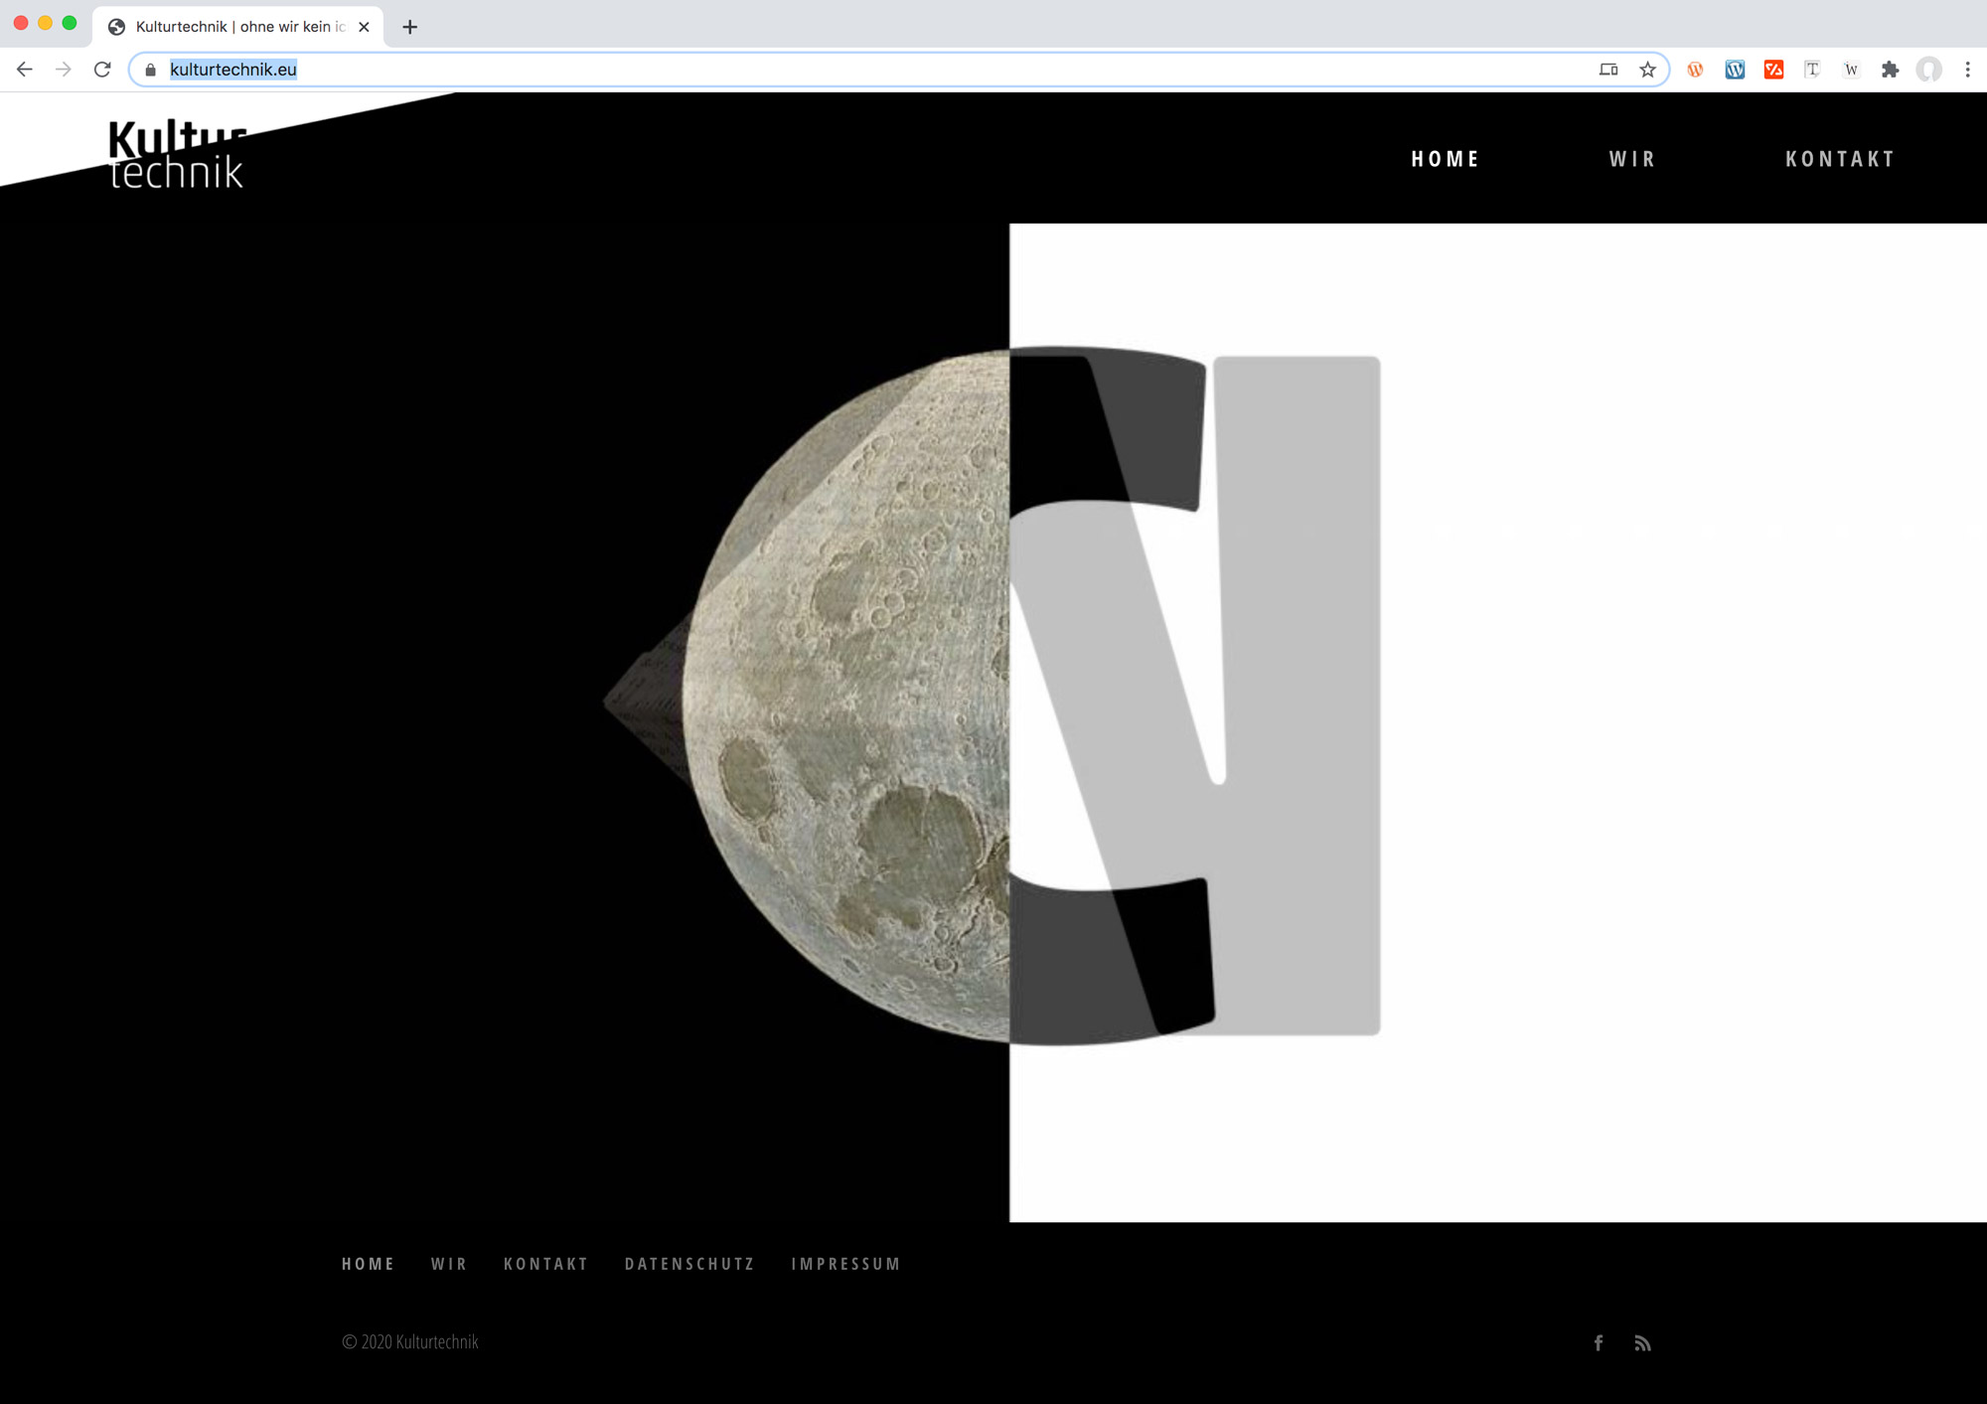Screen dimensions: 1987x1404
Task: Click the Kulturtechnik logo
Action: point(177,154)
